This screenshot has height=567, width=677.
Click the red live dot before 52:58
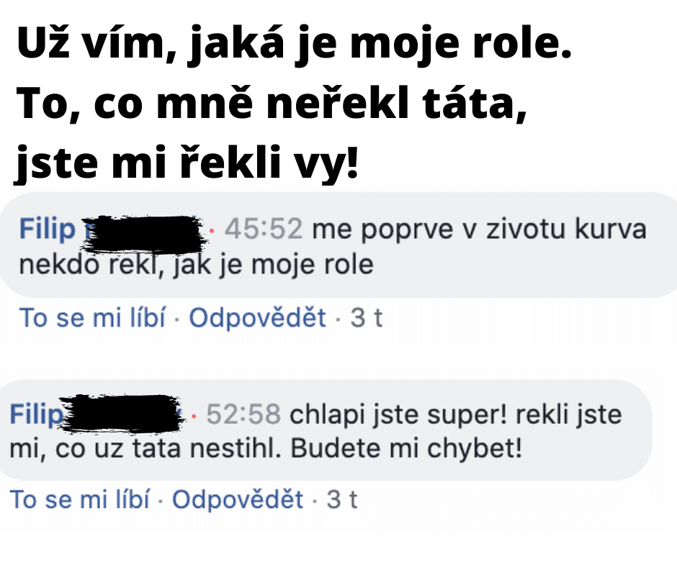point(194,417)
